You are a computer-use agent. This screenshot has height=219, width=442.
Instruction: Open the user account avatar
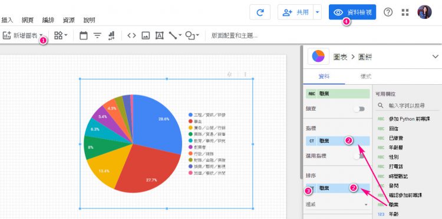pyautogui.click(x=424, y=12)
